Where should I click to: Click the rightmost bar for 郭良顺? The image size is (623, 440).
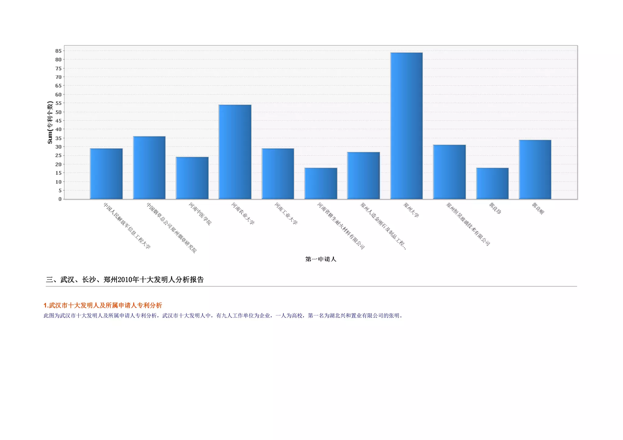[535, 170]
